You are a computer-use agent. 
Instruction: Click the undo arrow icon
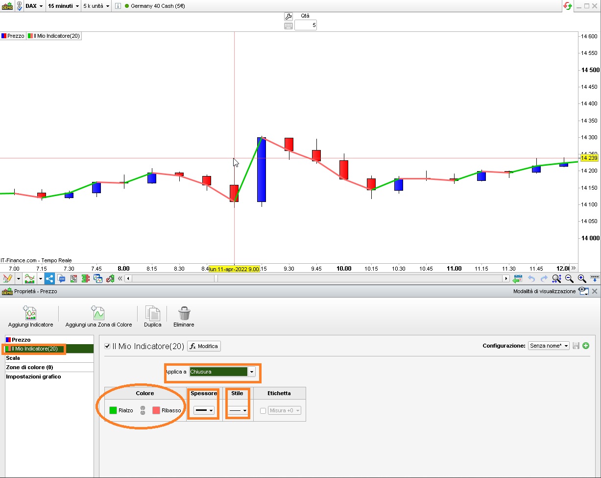point(531,279)
